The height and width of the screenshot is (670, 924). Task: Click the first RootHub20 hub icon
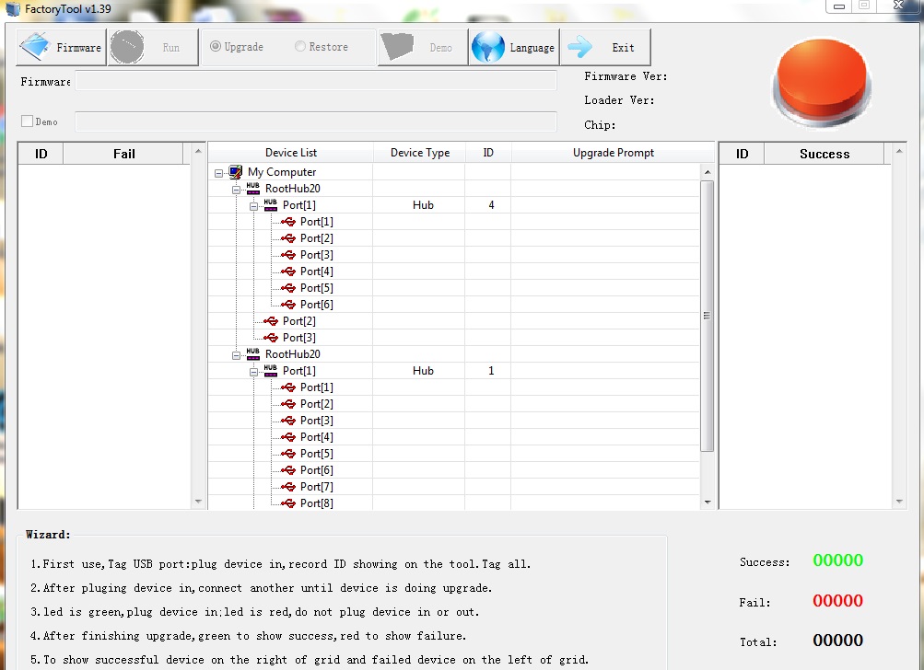point(253,189)
